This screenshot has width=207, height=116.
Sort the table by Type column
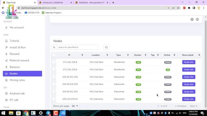pyautogui.click(x=128, y=55)
